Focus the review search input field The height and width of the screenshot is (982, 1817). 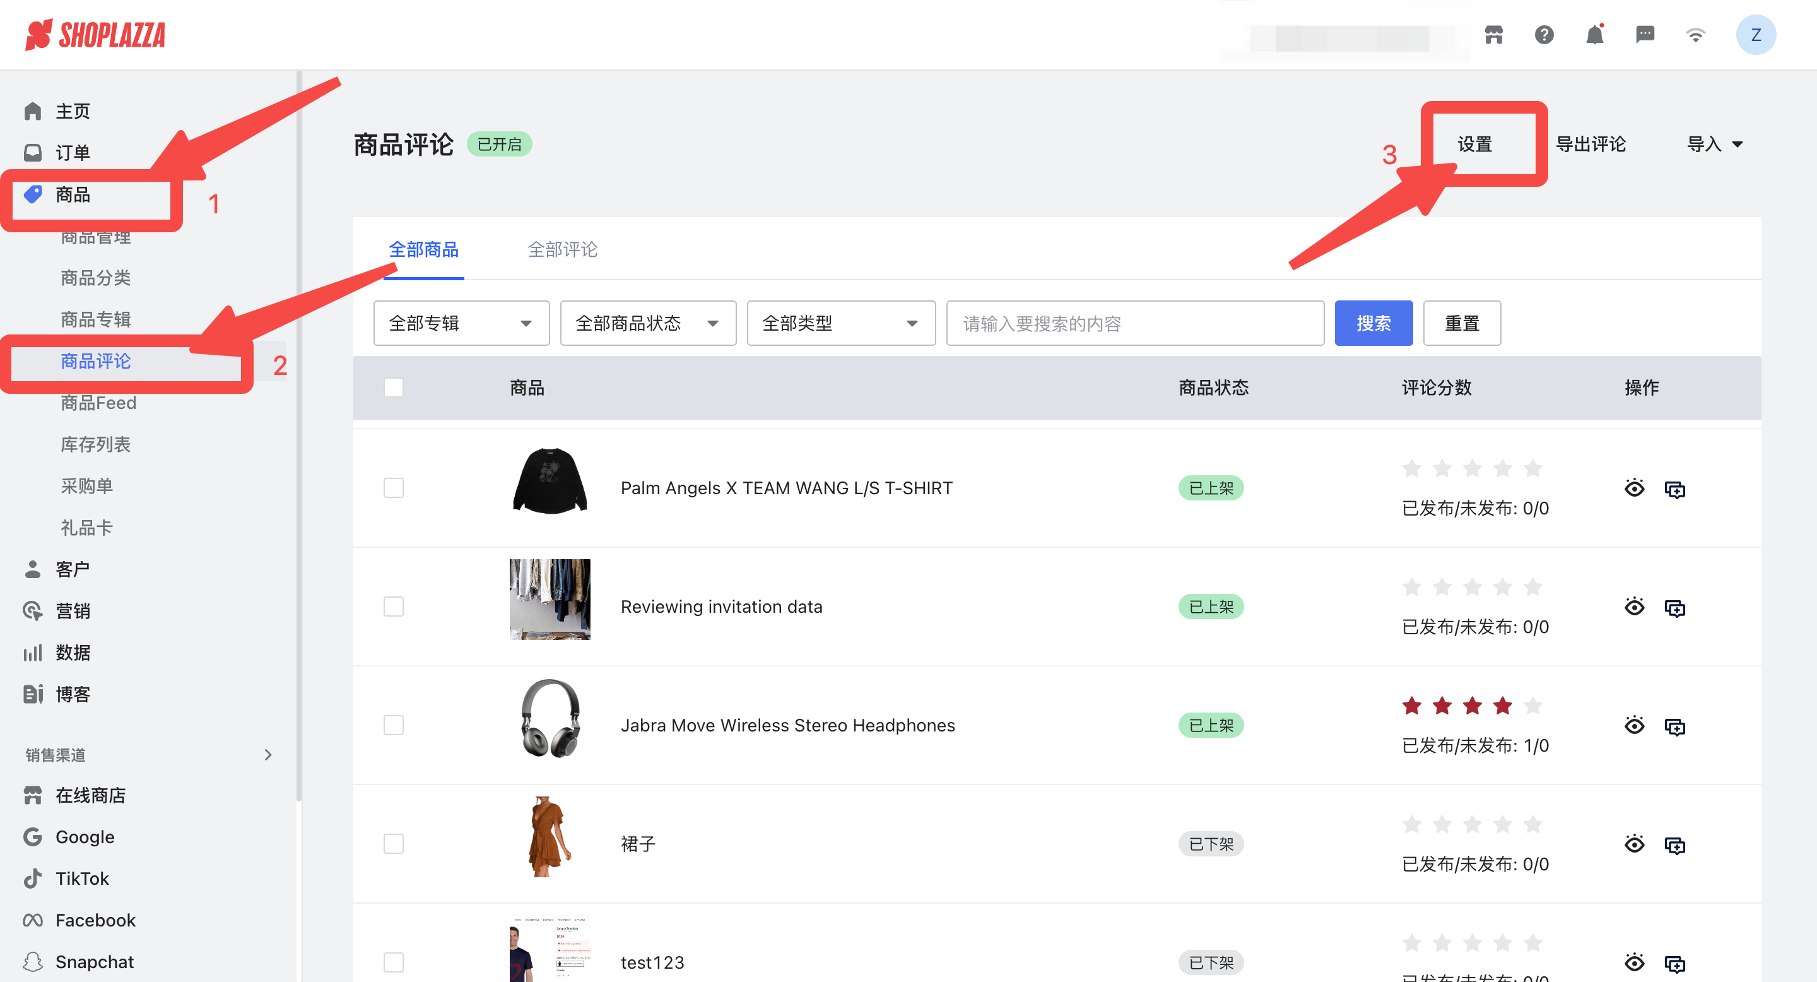[1134, 323]
